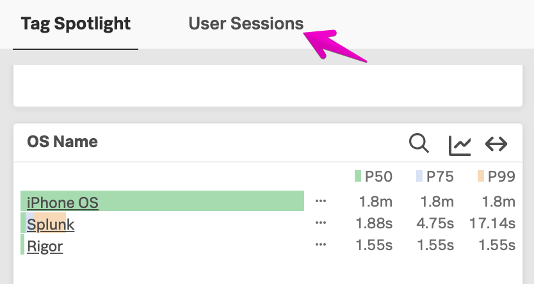The height and width of the screenshot is (284, 534).
Task: Switch to the User Sessions tab
Action: click(x=246, y=24)
